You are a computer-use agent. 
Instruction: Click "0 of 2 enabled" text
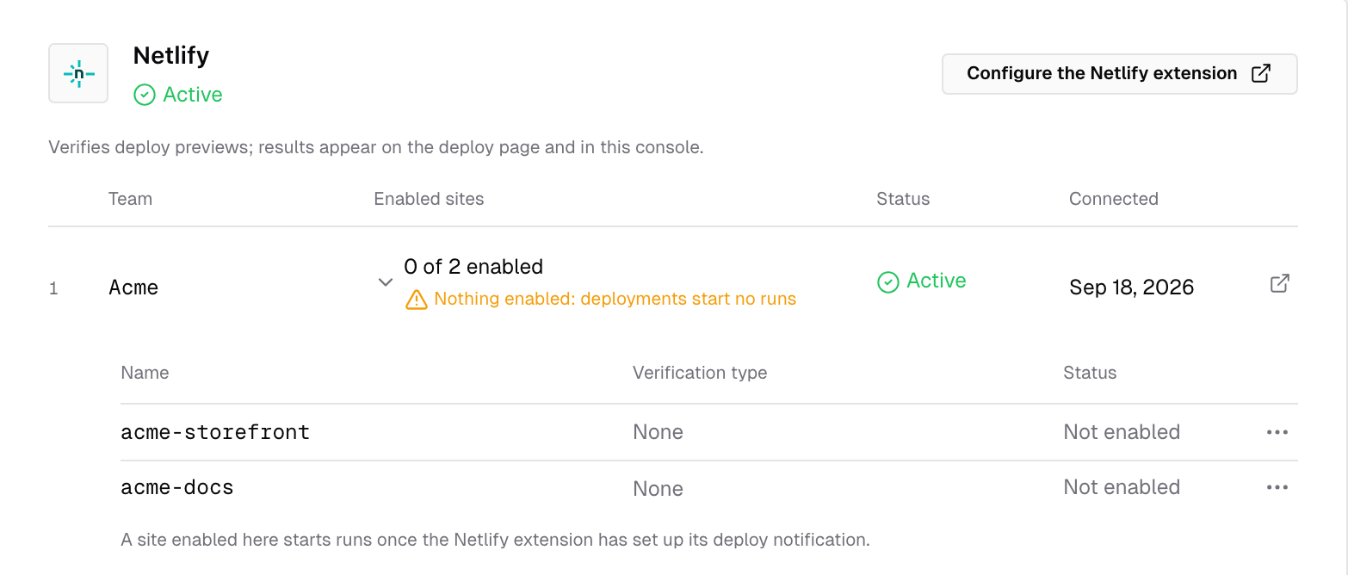pos(473,267)
